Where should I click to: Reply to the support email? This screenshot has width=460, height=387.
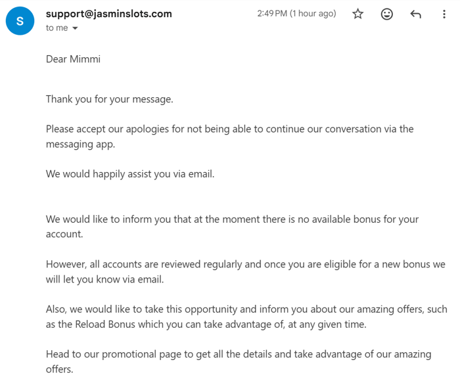click(415, 14)
